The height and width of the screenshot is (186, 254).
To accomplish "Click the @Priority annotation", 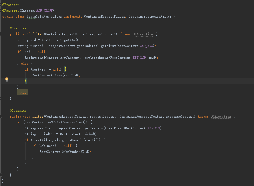I will (x=11, y=11).
